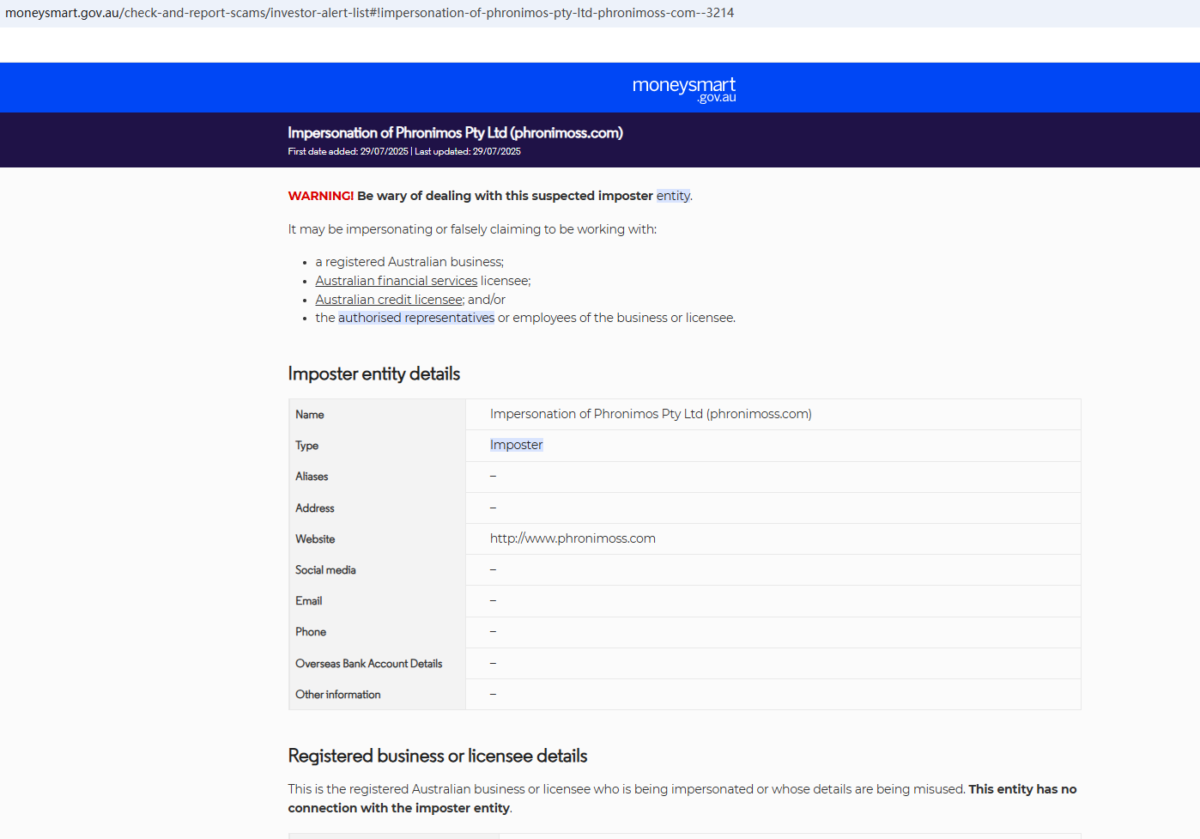Click the dark banner title Impersonation of Phronimos
This screenshot has width=1200, height=839.
pyautogui.click(x=456, y=133)
